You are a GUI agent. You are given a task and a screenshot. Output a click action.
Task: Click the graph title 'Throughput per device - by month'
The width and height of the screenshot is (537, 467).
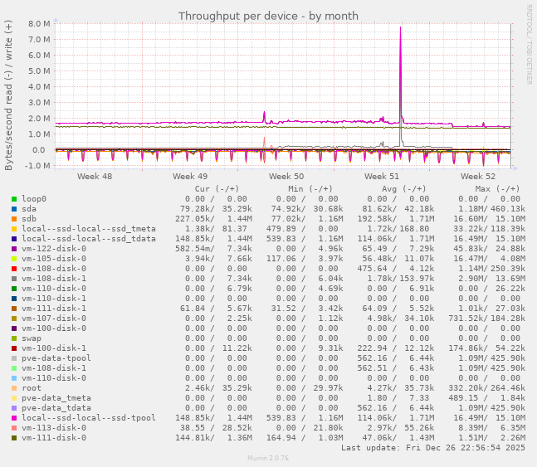point(268,16)
